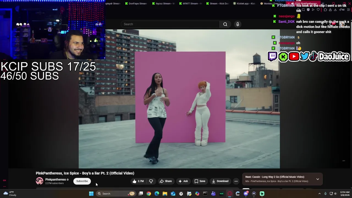
Task: Open the Share option for this video
Action: [x=166, y=181]
